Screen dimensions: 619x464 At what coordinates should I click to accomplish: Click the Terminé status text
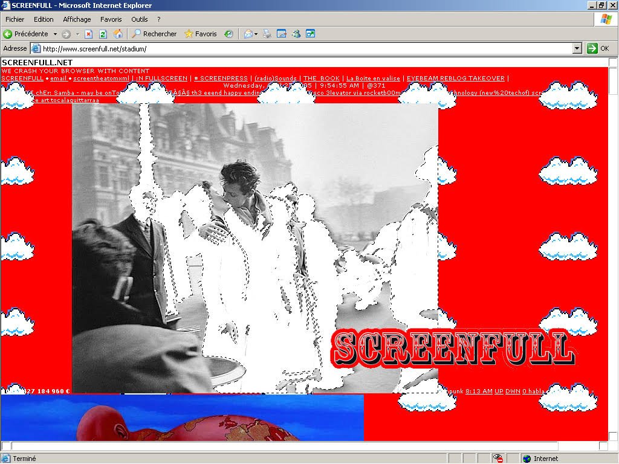coord(24,459)
